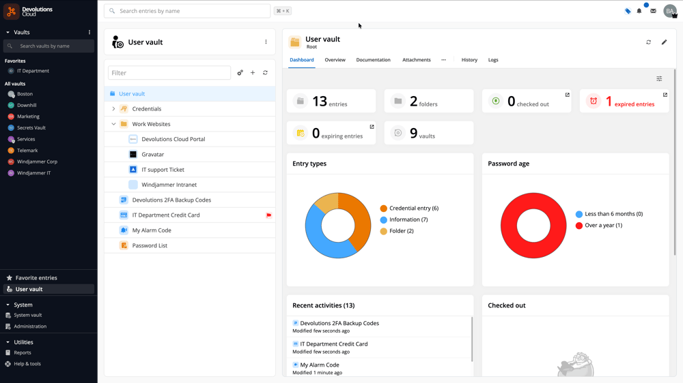
Task: Switch to the Attachments tab
Action: tap(417, 60)
